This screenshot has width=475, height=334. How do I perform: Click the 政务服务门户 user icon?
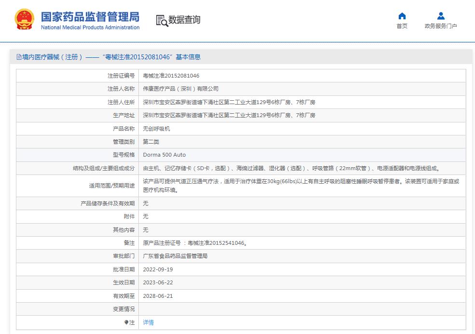point(440,16)
